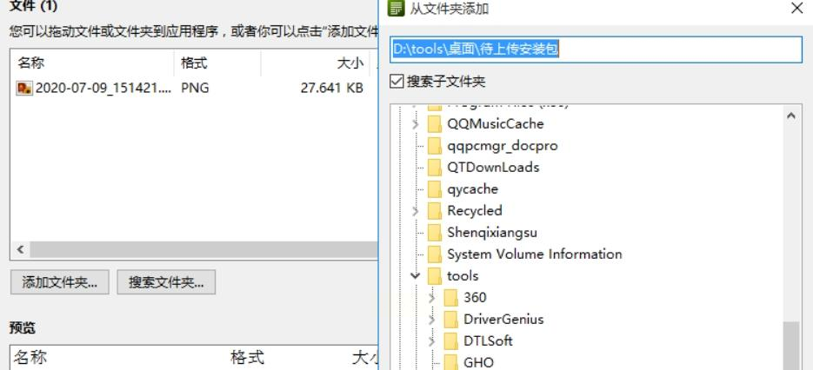Expand the DTLSoft folder node
813x370 pixels.
[431, 341]
